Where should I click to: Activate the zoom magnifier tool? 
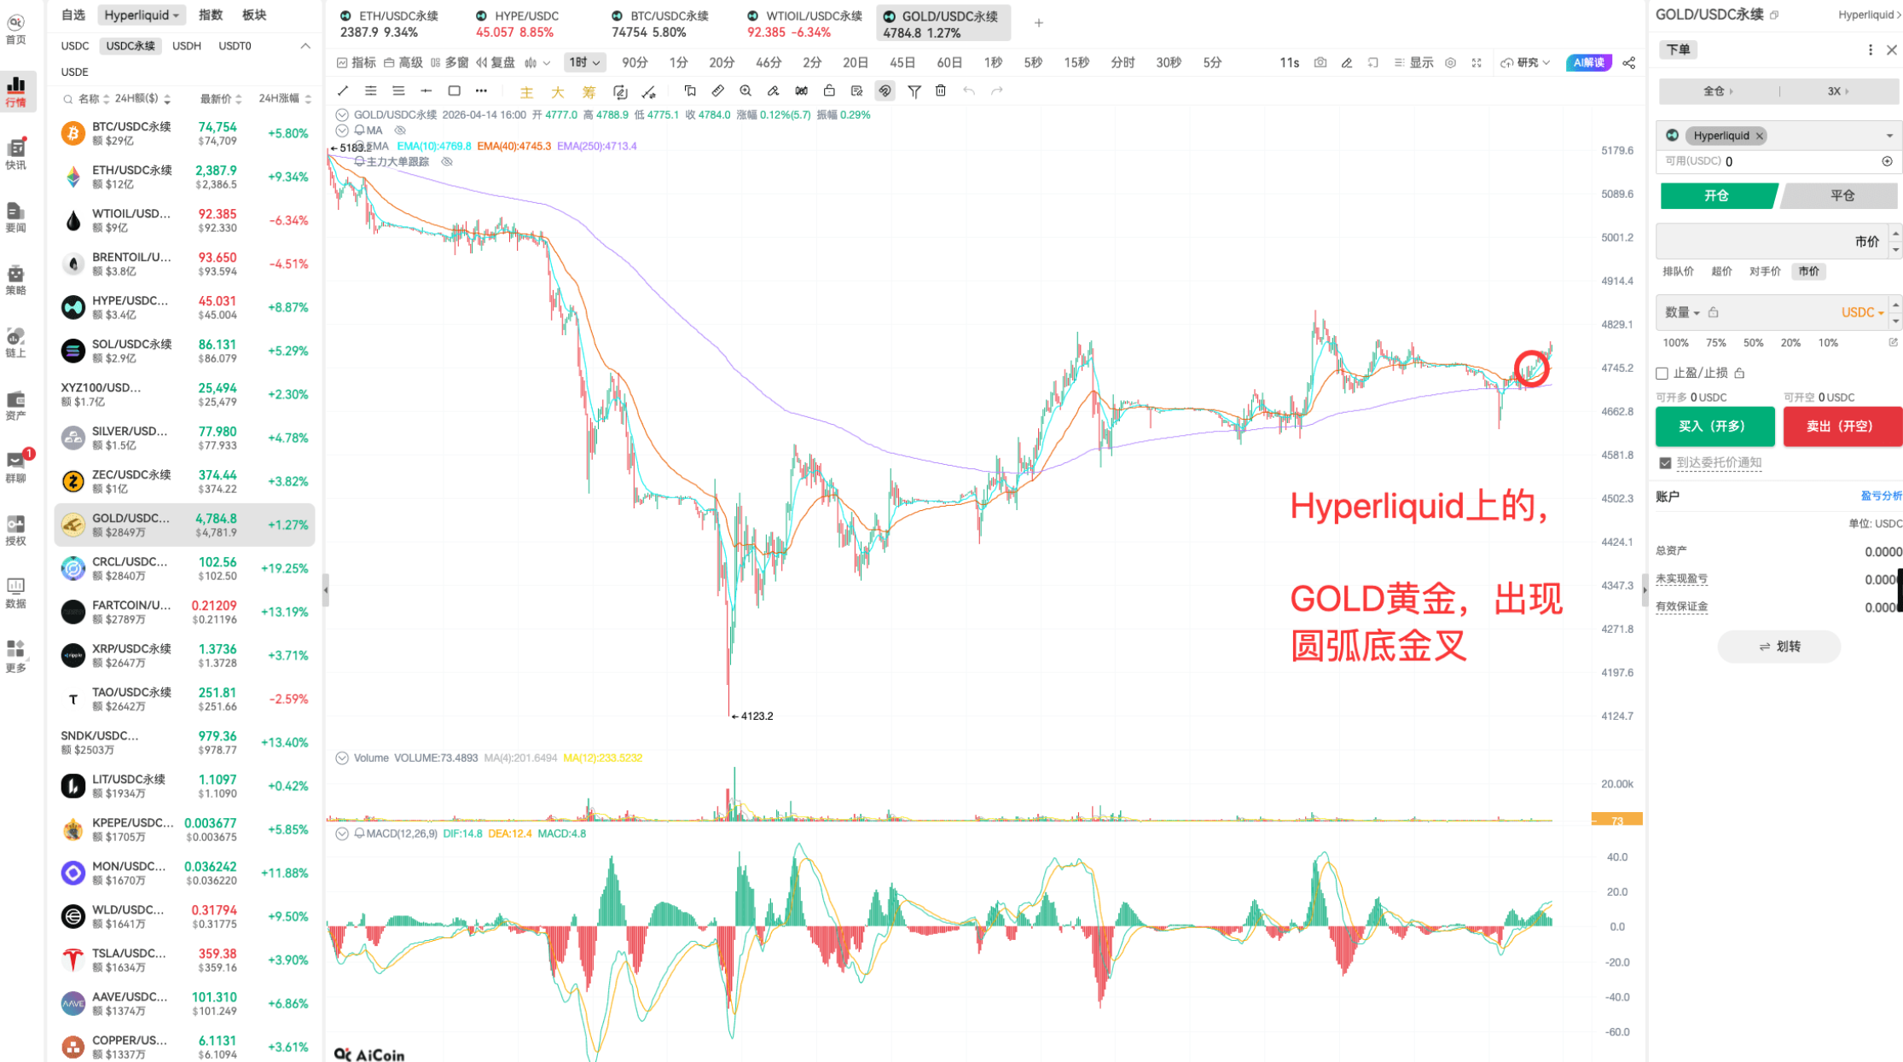[x=746, y=90]
